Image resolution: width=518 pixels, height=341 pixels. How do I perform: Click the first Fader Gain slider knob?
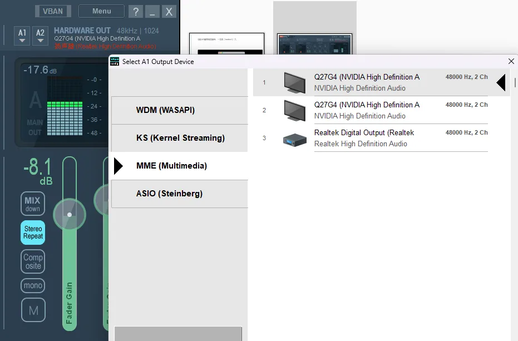click(70, 215)
